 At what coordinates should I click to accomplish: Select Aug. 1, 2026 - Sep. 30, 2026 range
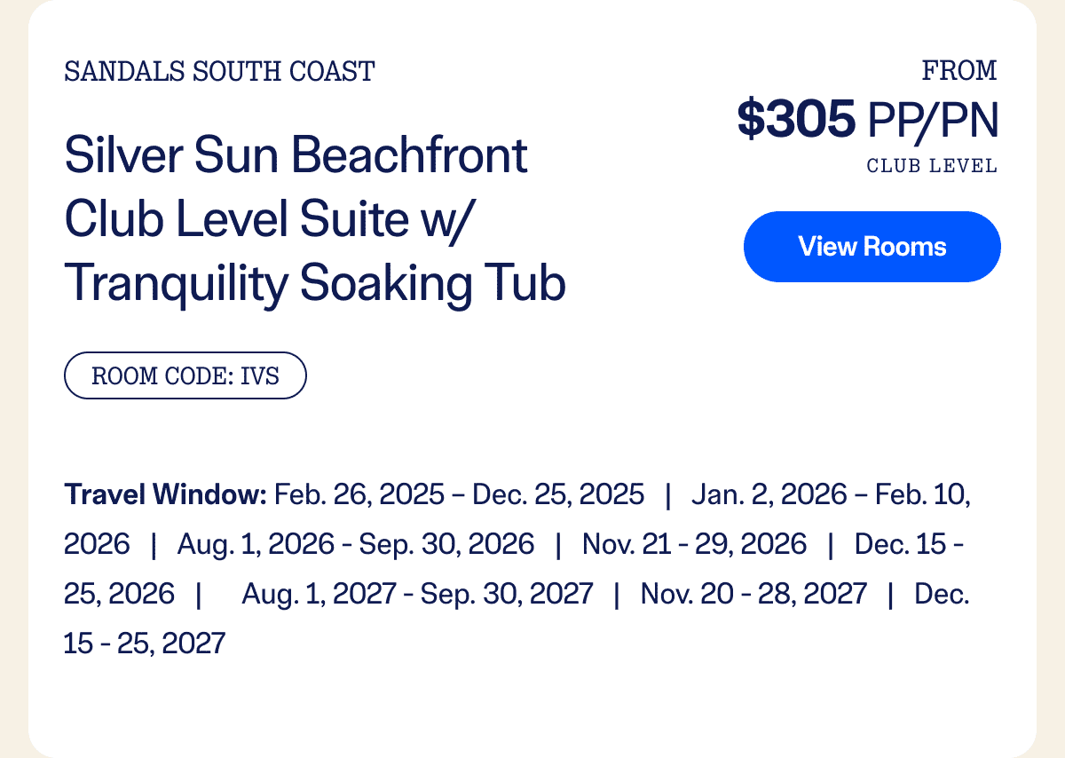coord(356,543)
